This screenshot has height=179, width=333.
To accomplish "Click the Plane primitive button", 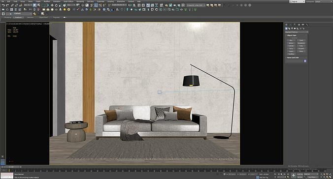I will pos(301,51).
